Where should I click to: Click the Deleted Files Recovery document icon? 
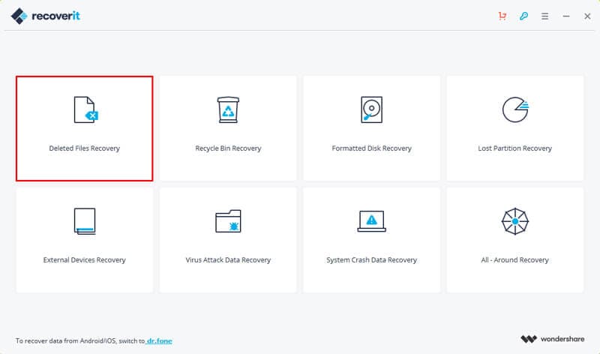coord(86,109)
